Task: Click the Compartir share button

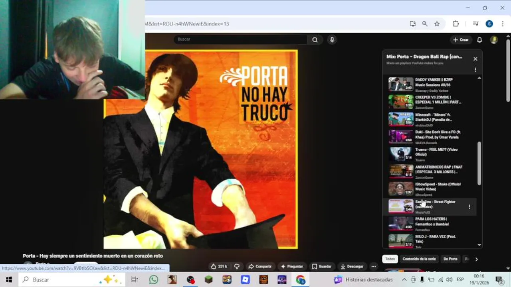Action: pos(260,266)
